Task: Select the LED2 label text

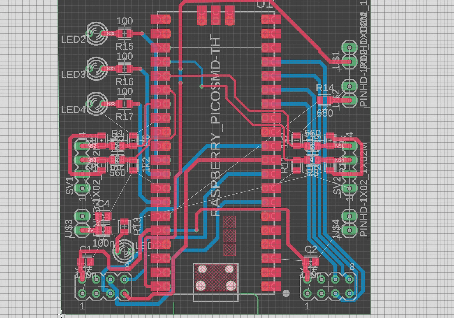Action: [x=73, y=39]
